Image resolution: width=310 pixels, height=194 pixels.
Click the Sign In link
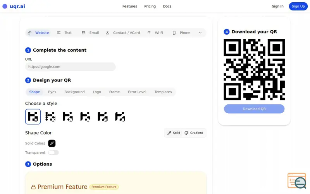coord(277,6)
